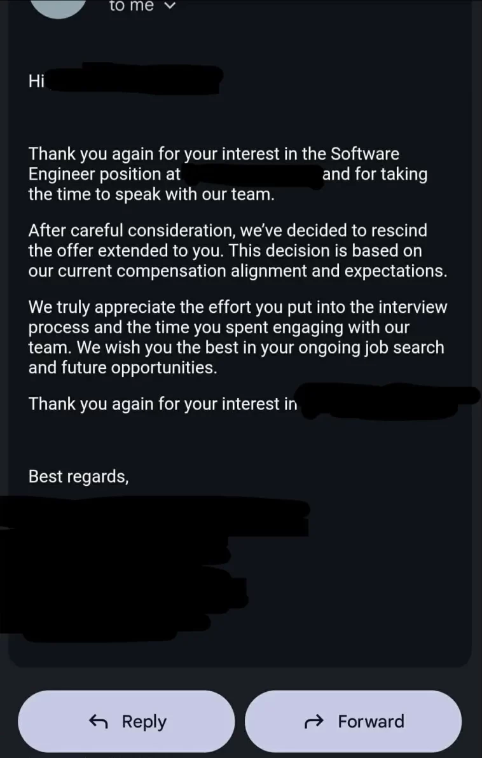Tap the "to me" recipient label
This screenshot has width=482, height=758.
click(132, 6)
